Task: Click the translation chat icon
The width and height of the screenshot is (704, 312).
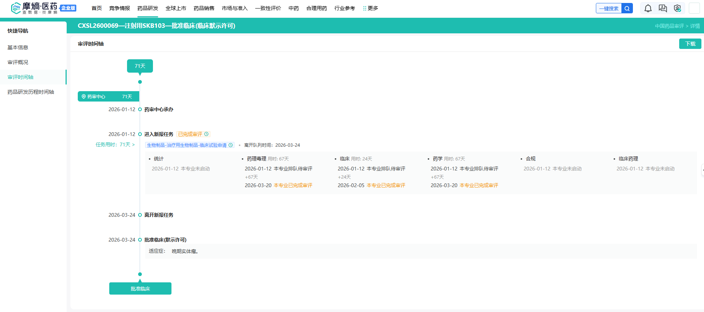Action: point(663,9)
